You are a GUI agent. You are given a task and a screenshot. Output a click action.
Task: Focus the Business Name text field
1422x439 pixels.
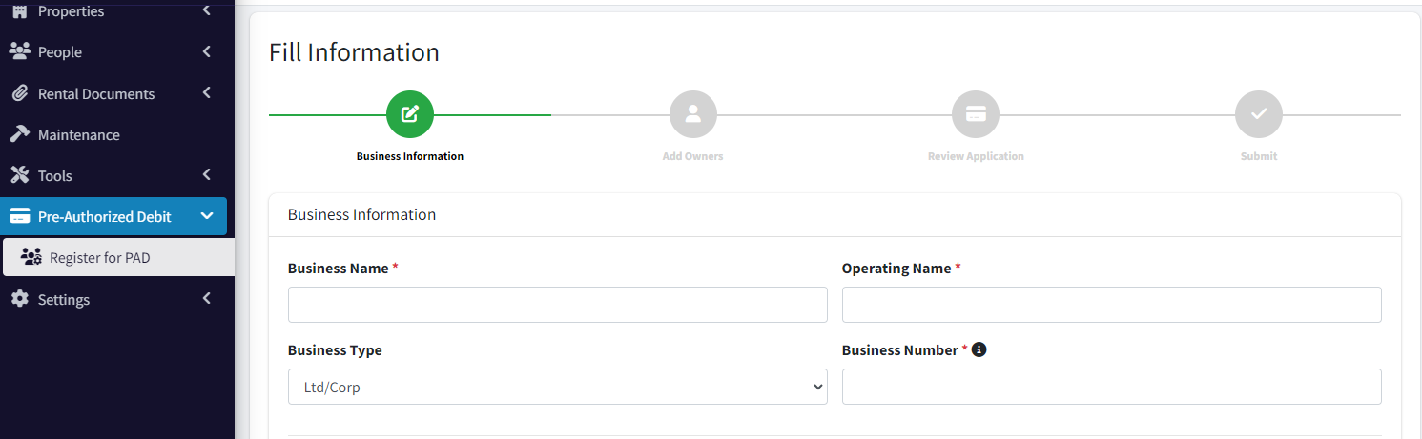558,305
